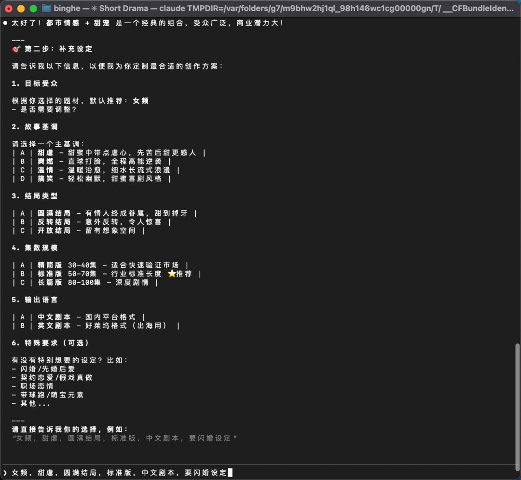Screen dimensions: 521x480
Task: Click the target emoji beside 第二步
Action: click(16, 49)
